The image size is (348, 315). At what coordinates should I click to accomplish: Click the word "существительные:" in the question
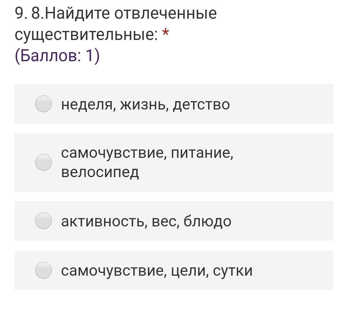pos(86,34)
